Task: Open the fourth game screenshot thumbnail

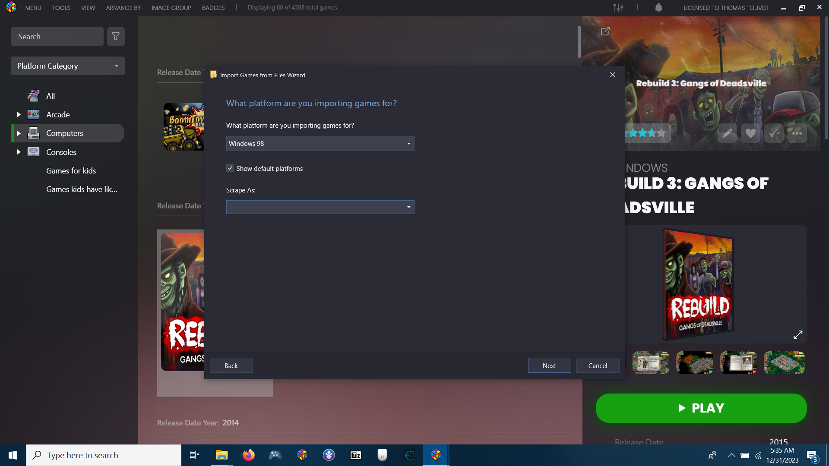Action: pos(784,362)
